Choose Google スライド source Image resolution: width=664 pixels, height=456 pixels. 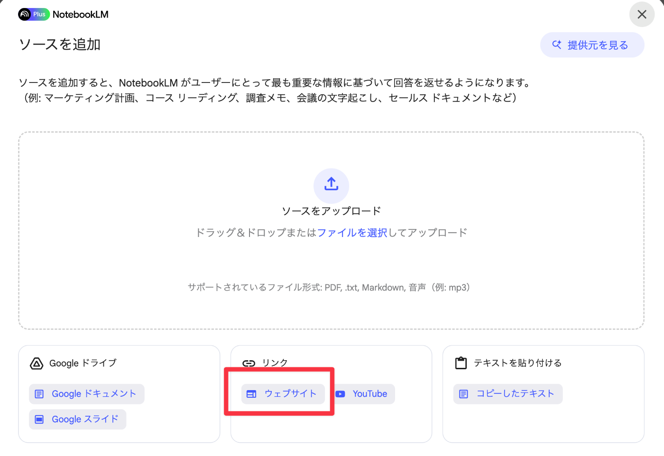(x=78, y=420)
